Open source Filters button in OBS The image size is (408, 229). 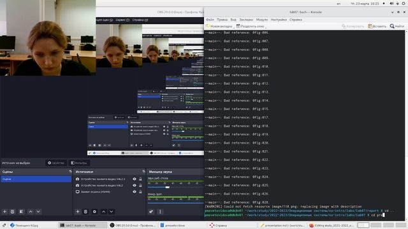(x=79, y=163)
